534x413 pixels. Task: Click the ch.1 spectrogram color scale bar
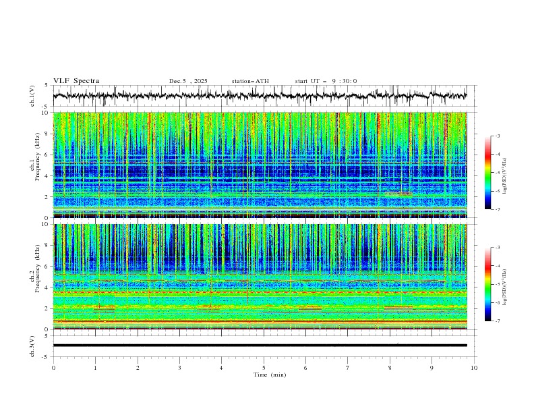point(487,173)
